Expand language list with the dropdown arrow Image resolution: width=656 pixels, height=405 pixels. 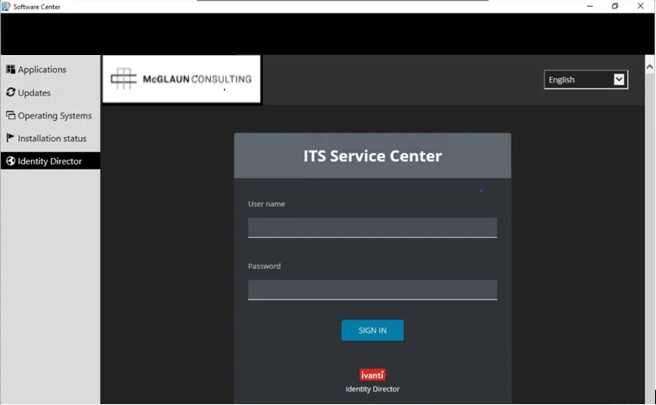619,79
